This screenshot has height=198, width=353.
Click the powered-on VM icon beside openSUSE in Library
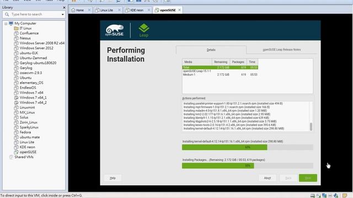pyautogui.click(x=16, y=152)
